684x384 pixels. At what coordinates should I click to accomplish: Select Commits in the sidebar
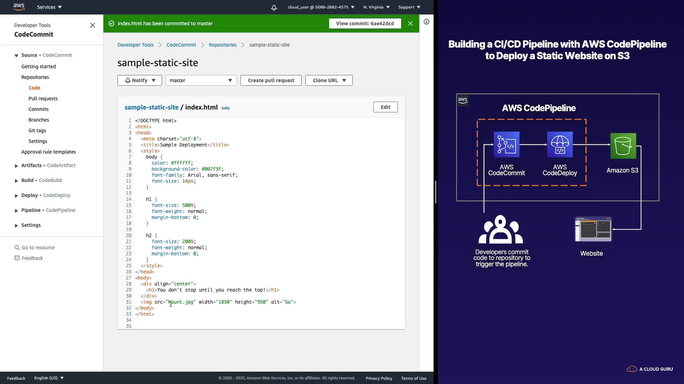(38, 109)
